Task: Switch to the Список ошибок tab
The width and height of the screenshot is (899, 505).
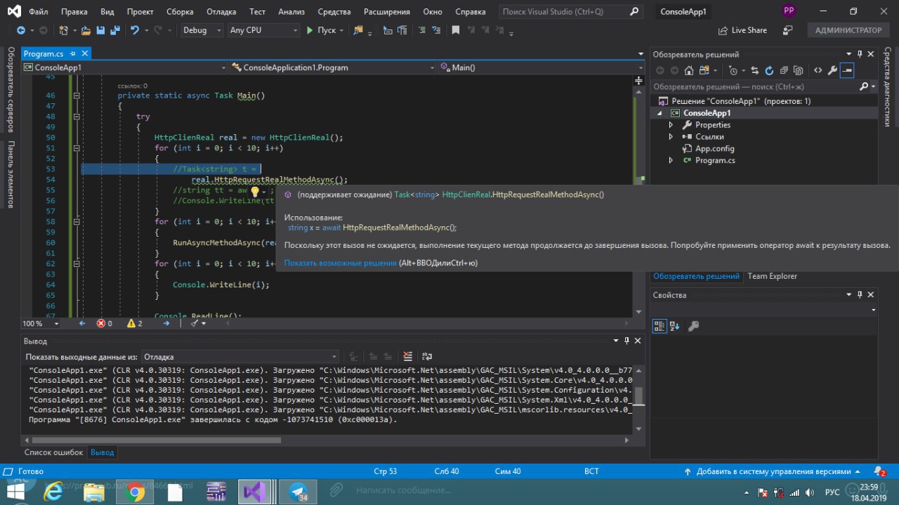Action: (x=53, y=452)
